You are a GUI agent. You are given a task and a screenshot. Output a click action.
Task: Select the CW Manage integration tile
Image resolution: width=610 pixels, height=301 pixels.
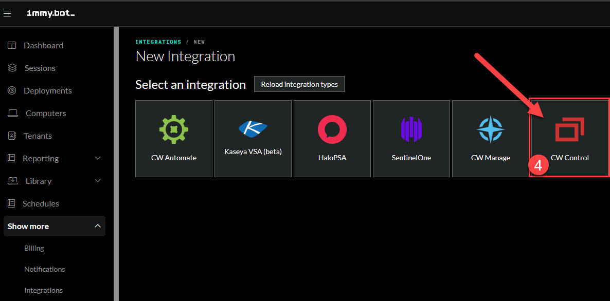[491, 139]
